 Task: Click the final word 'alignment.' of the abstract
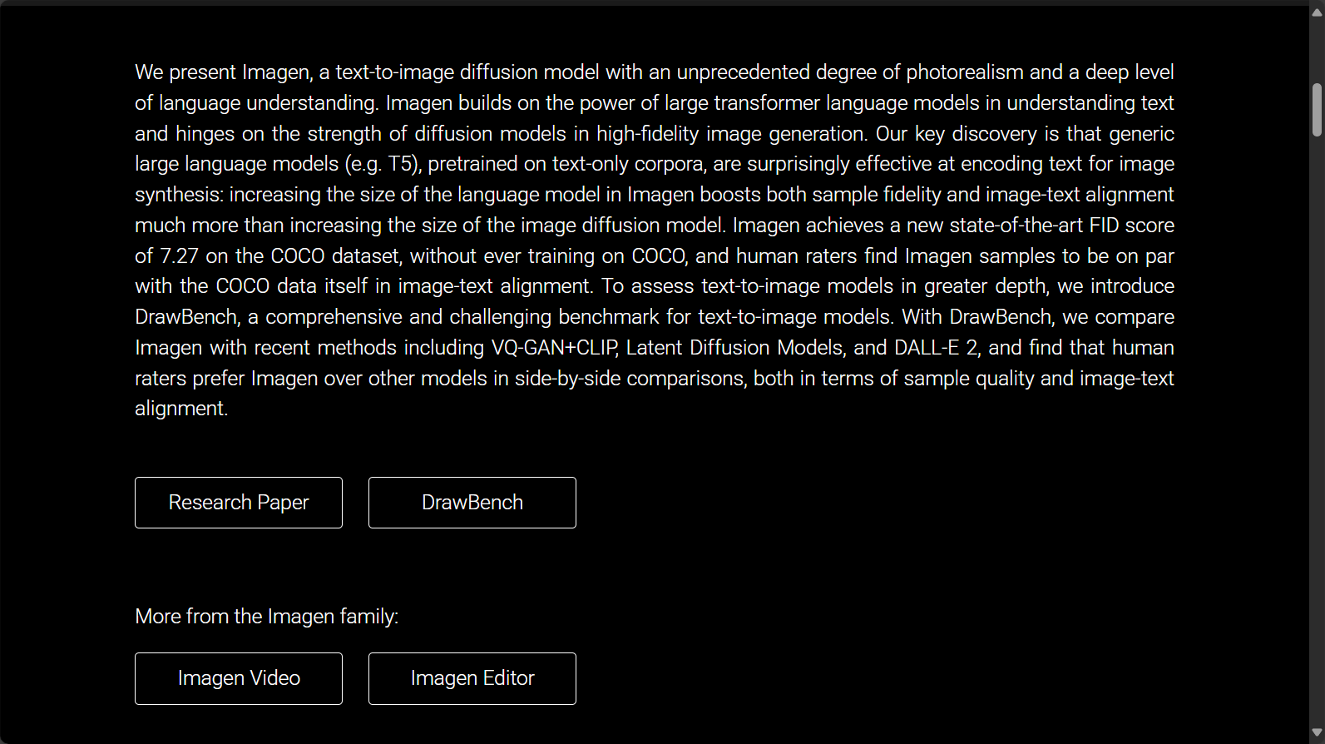181,409
